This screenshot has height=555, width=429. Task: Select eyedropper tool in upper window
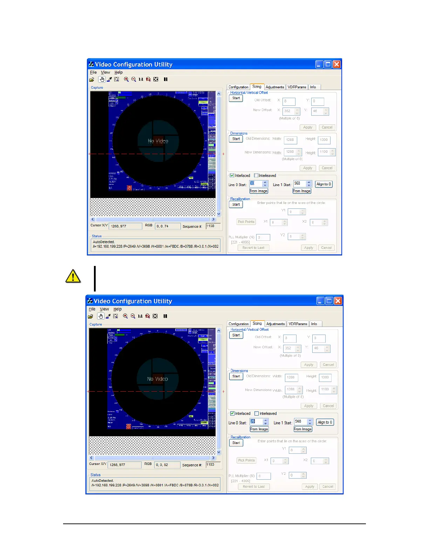109,80
